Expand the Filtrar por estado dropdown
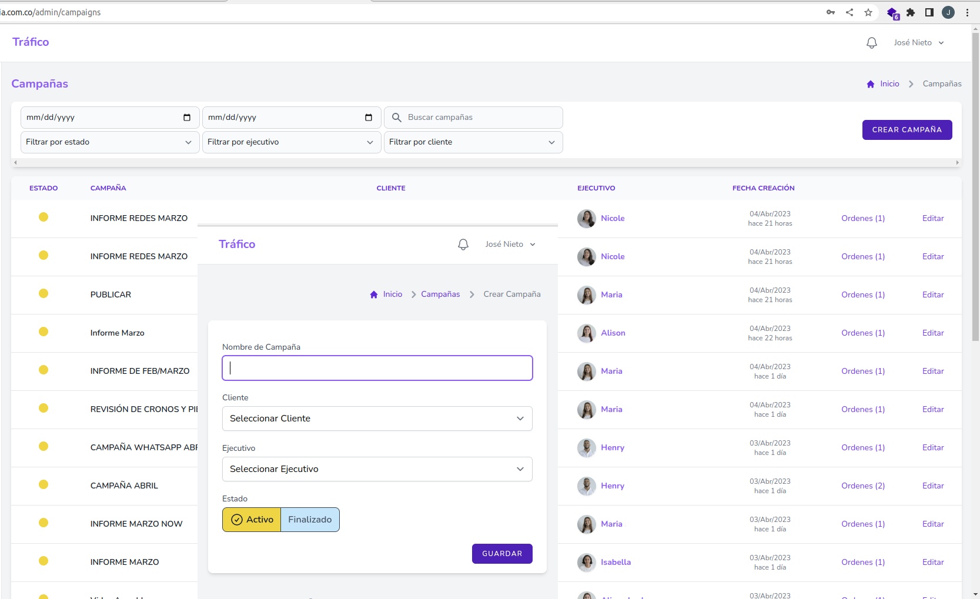 [x=109, y=142]
